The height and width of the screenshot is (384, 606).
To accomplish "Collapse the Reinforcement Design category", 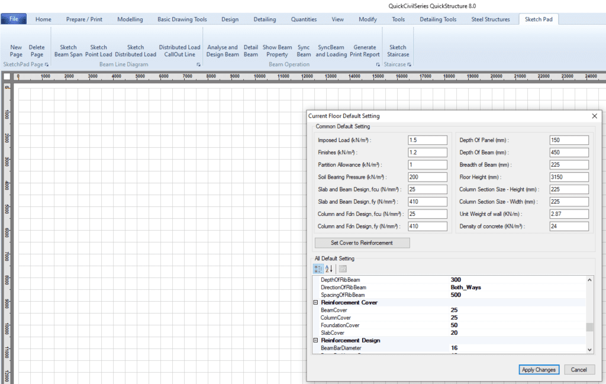I will coord(315,340).
